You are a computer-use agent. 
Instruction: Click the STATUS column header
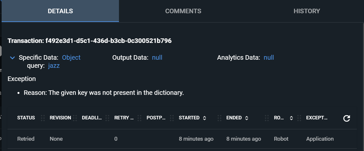point(26,118)
